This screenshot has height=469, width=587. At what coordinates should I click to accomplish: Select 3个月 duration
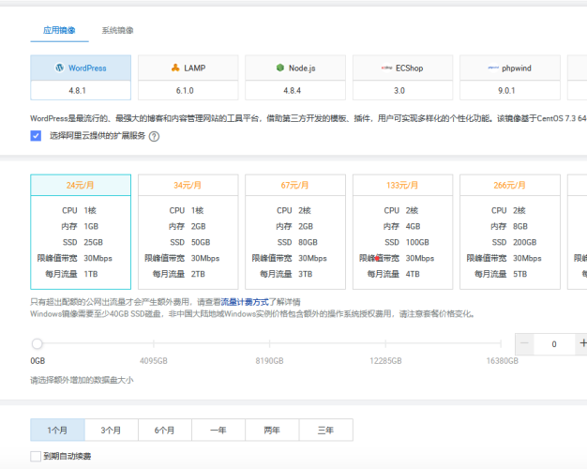112,430
